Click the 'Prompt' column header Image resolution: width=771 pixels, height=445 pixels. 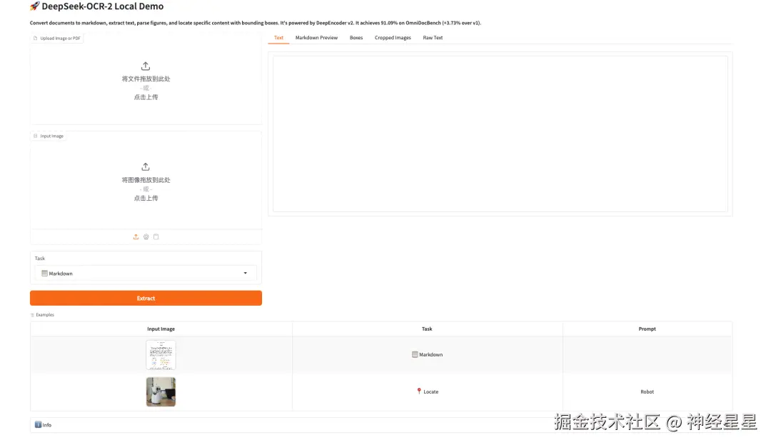[x=647, y=329]
